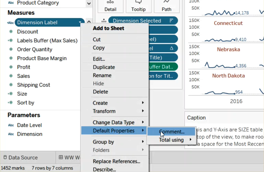Choose Comment... from the submenu
Screen dimensions: 264x172
tap(172, 132)
